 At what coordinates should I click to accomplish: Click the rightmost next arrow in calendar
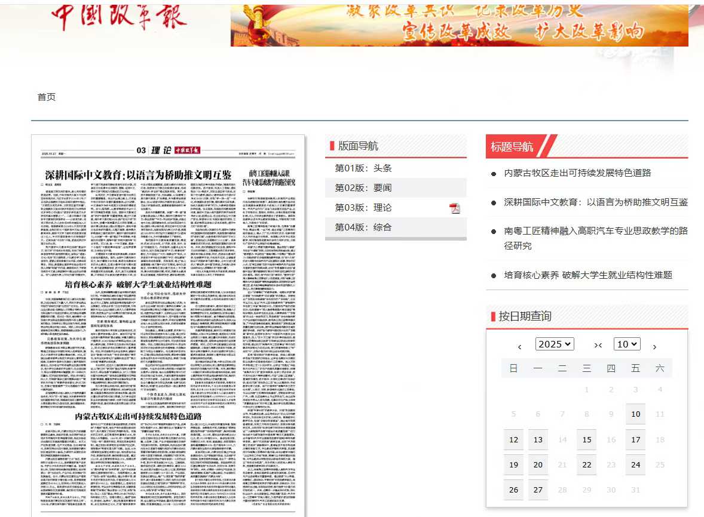coord(654,347)
